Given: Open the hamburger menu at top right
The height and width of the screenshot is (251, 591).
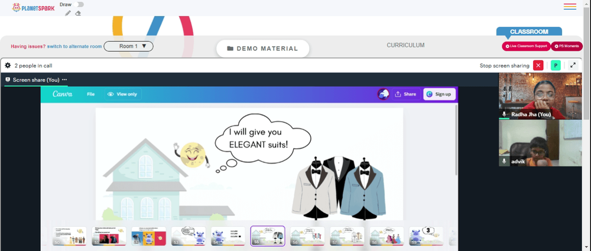Looking at the screenshot, I should tap(570, 6).
